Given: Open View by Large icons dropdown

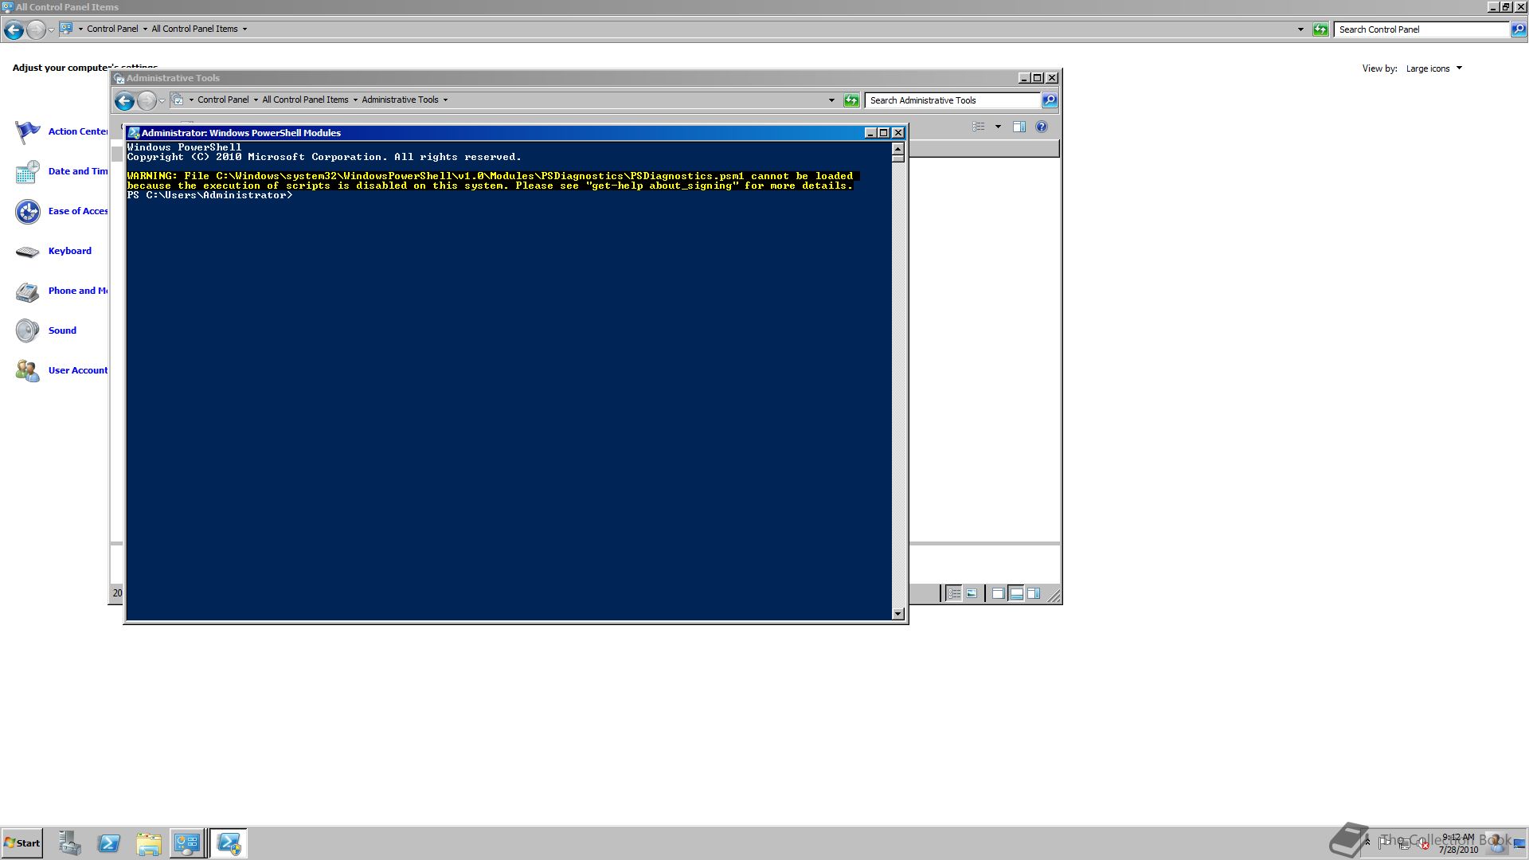Looking at the screenshot, I should (x=1433, y=68).
